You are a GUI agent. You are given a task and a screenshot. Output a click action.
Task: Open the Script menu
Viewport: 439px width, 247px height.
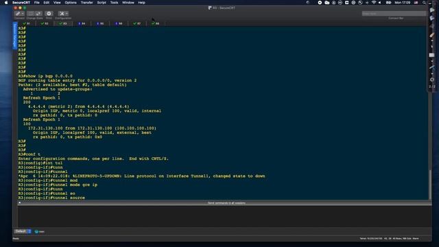(x=102, y=3)
